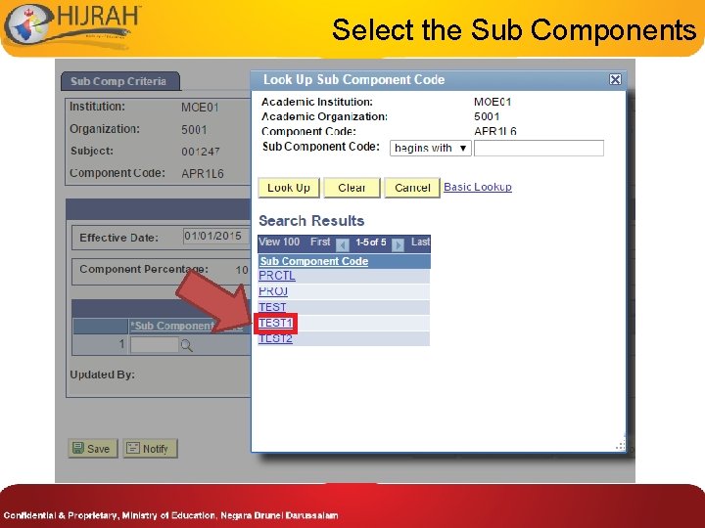The width and height of the screenshot is (705, 528).
Task: Go to First results page
Action: click(x=320, y=242)
